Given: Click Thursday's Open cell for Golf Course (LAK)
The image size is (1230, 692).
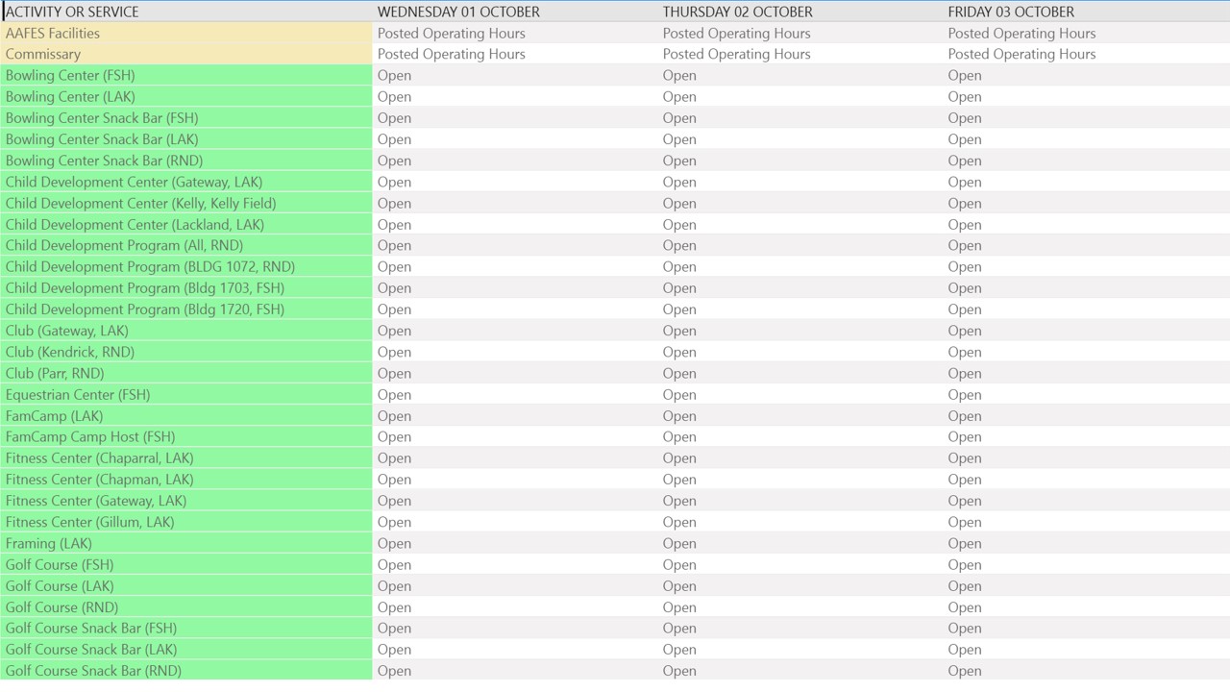Looking at the screenshot, I should click(x=679, y=585).
